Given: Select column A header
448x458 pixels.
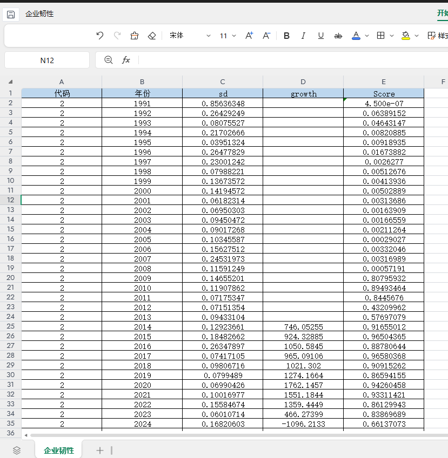Looking at the screenshot, I should pyautogui.click(x=62, y=82).
